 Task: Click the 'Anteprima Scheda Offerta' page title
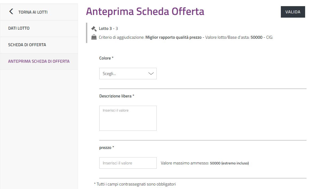(145, 11)
